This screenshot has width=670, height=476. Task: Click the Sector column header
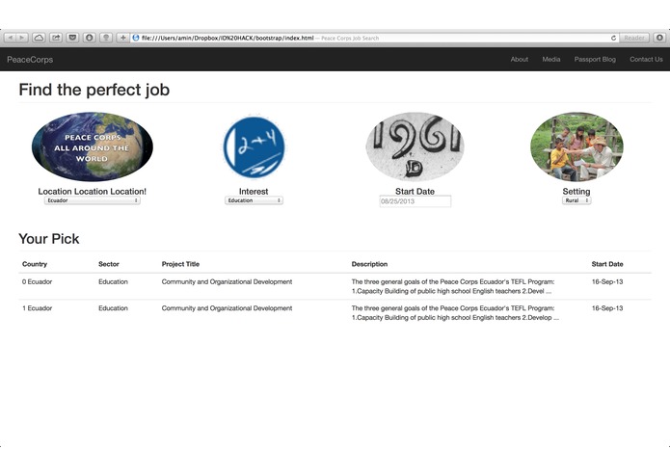coord(109,264)
